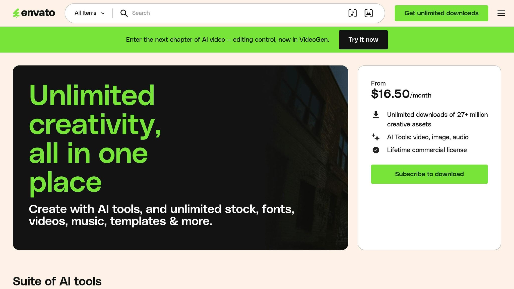Click the download arrow icon beside unlimited downloads
This screenshot has height=289, width=514.
376,114
